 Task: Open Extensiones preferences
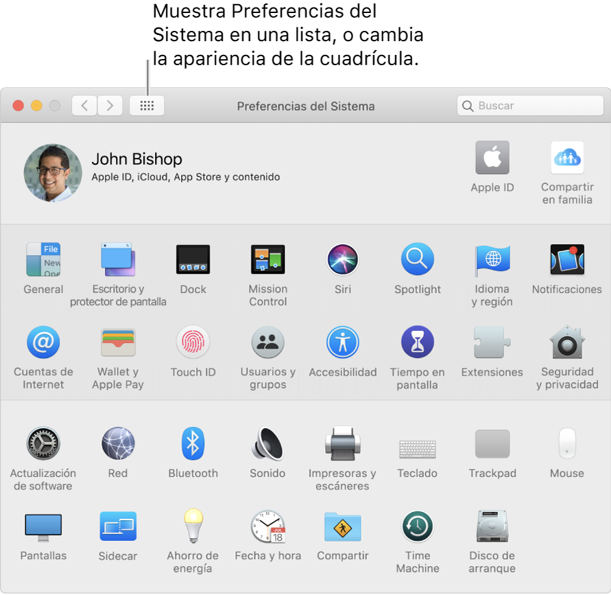tap(492, 342)
